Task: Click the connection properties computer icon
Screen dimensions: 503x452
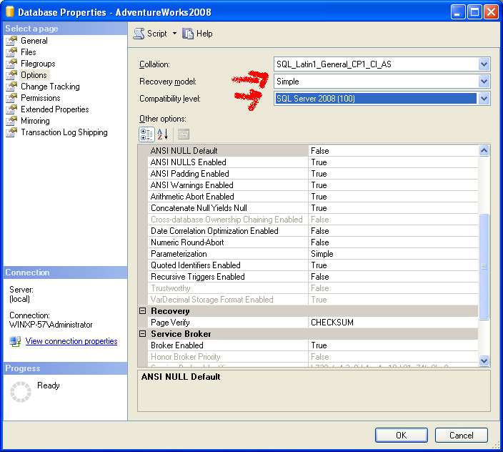Action: point(15,341)
